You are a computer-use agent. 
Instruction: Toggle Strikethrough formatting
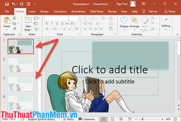[x=67, y=24]
